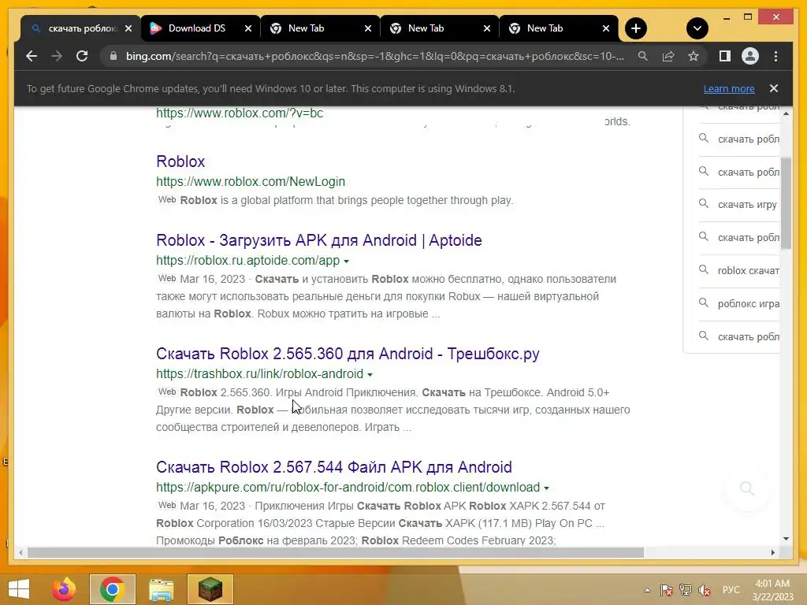
Task: Open the Скачать Roblox 2.567.544 APK result
Action: [x=334, y=467]
